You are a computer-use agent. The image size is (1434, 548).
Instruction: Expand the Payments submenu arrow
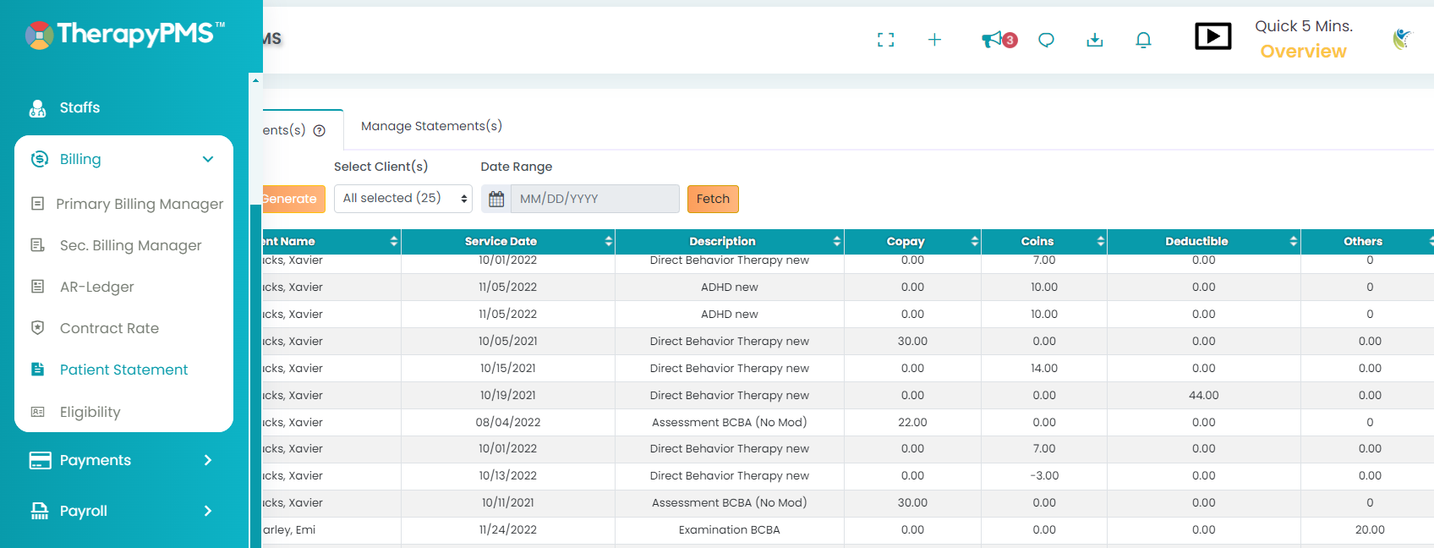tap(208, 460)
